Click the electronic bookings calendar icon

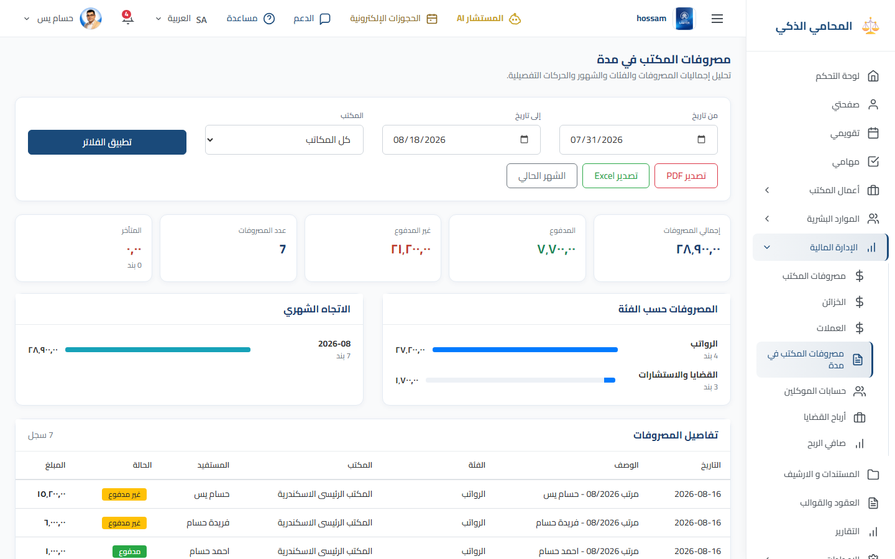(432, 19)
